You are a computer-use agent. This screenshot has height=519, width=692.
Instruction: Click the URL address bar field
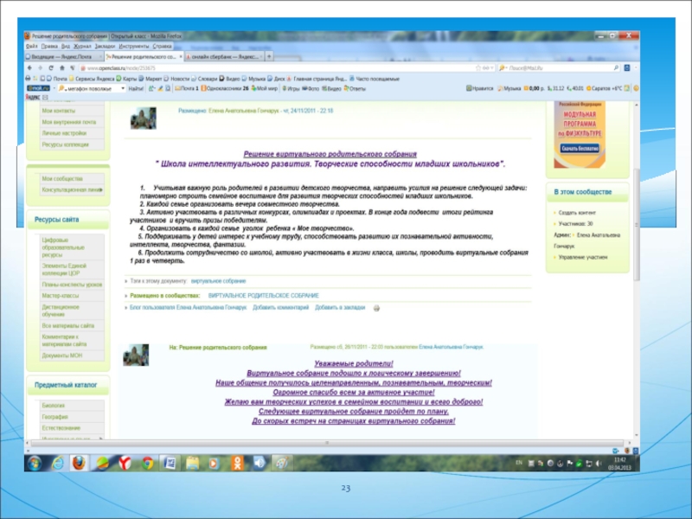pyautogui.click(x=259, y=67)
